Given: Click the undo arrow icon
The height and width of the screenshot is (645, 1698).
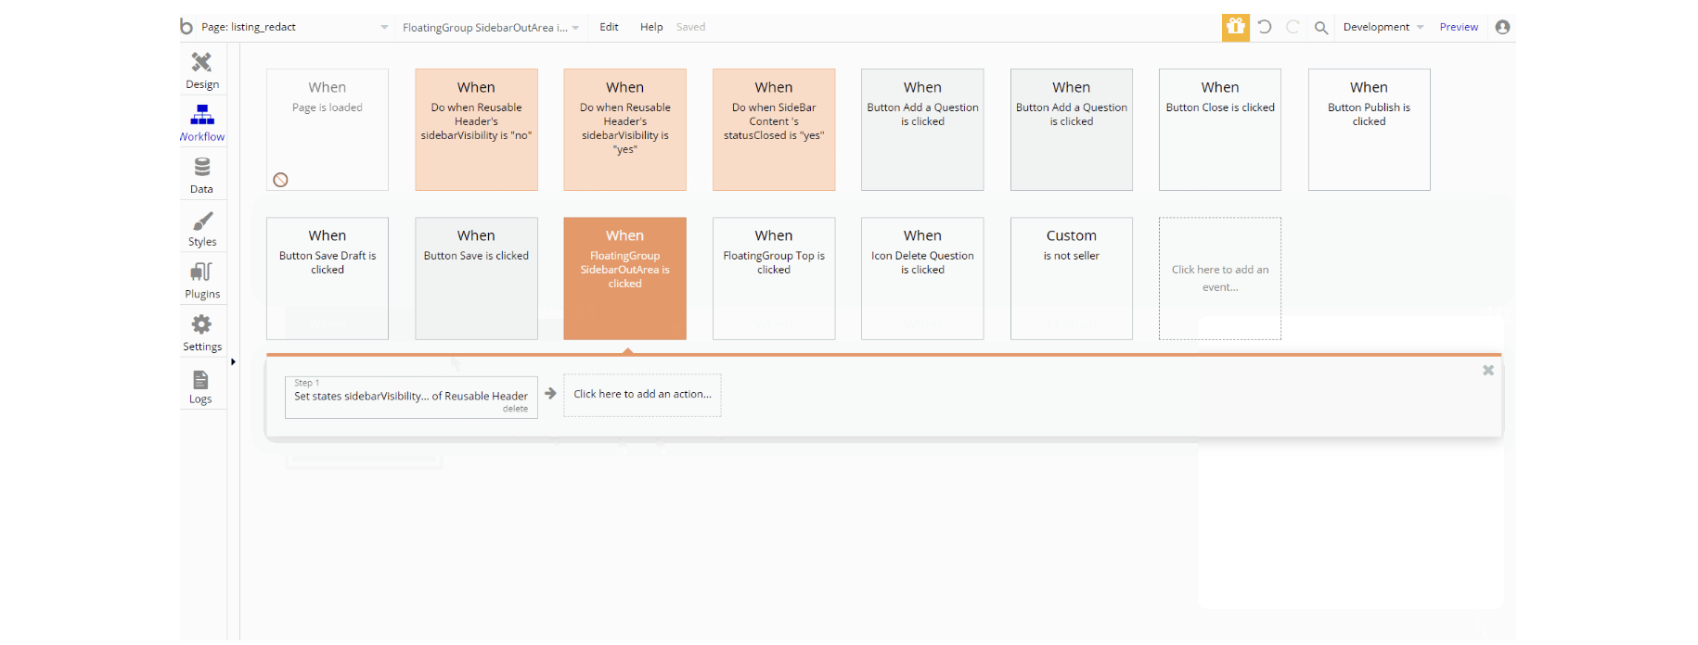Looking at the screenshot, I should coord(1265,27).
